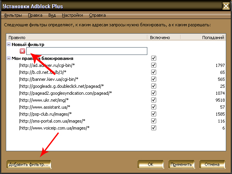Select the |http://www.assistant.ua/* rule
This screenshot has width=232, height=174.
[44, 107]
